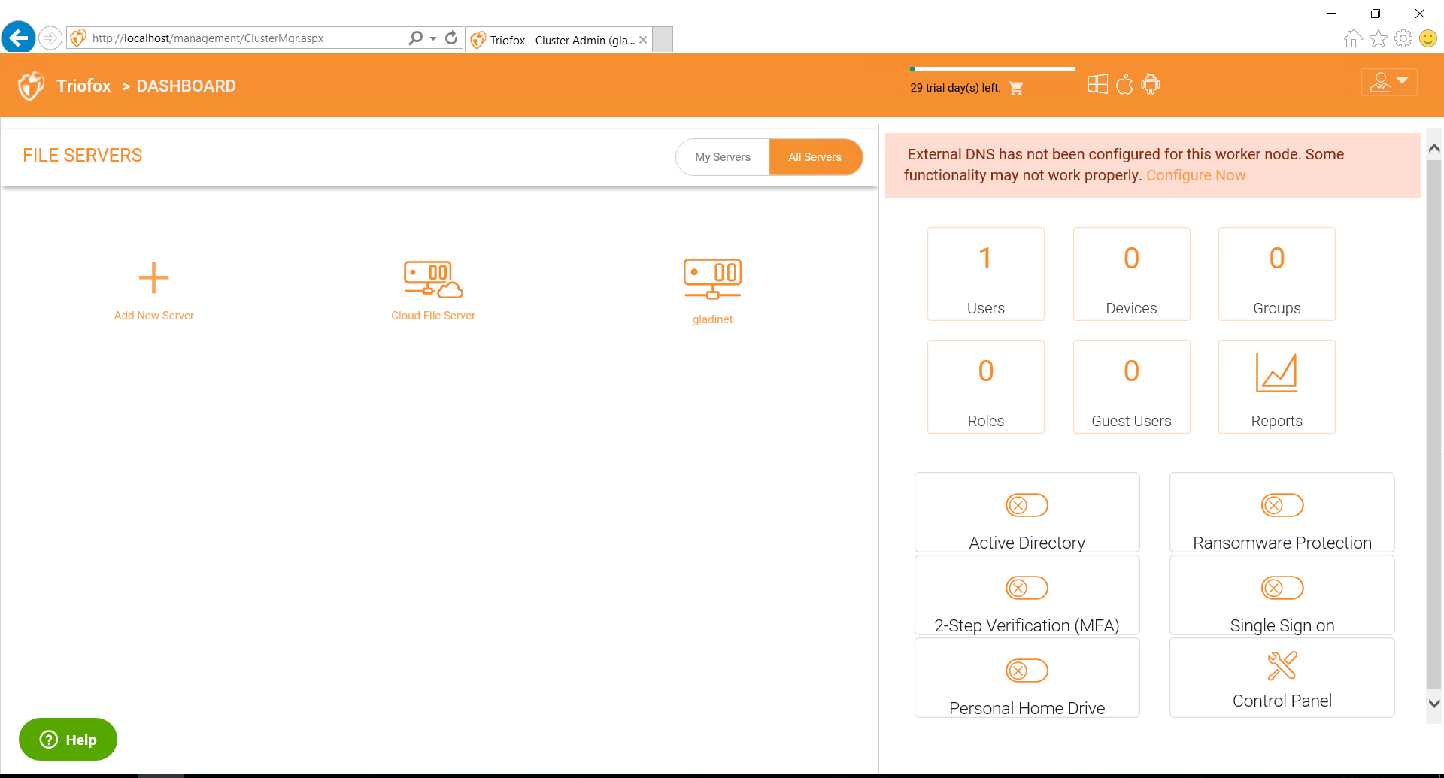This screenshot has height=778, width=1444.
Task: Click the green Help button
Action: (x=68, y=740)
